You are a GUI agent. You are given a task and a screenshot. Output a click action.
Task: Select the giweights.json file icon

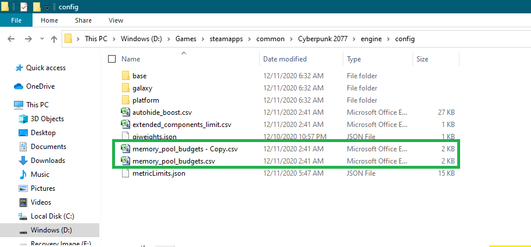pyautogui.click(x=125, y=136)
